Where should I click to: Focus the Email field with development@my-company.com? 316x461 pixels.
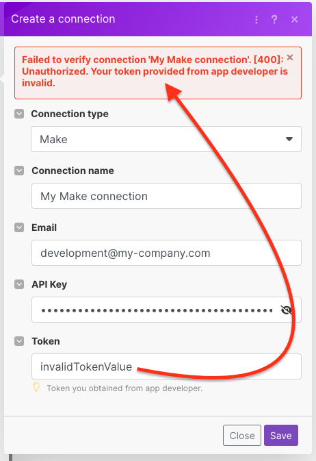click(166, 253)
